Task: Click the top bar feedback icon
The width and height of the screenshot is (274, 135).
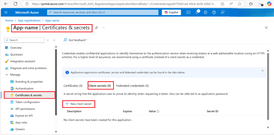Action: point(222,12)
